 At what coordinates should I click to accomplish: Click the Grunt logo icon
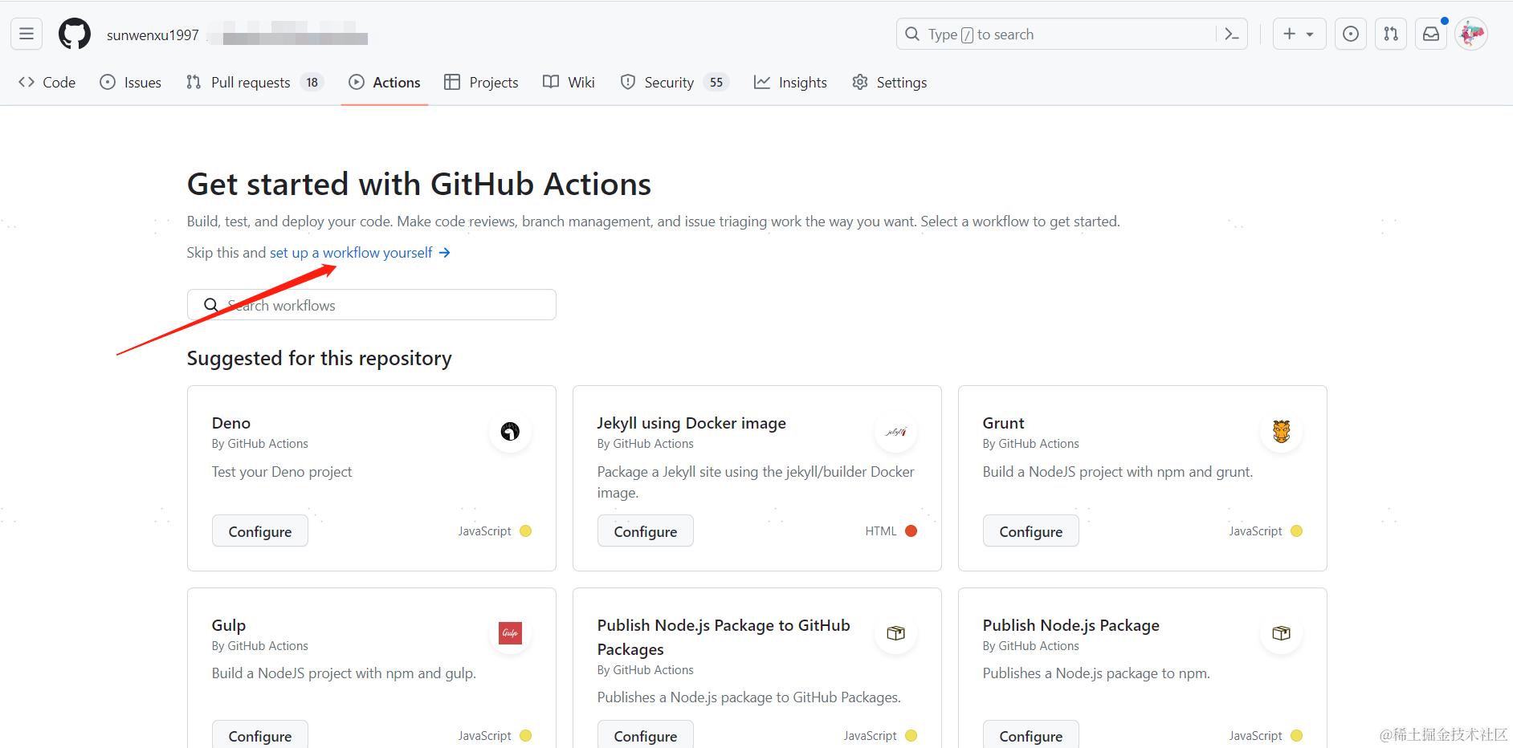(1281, 432)
